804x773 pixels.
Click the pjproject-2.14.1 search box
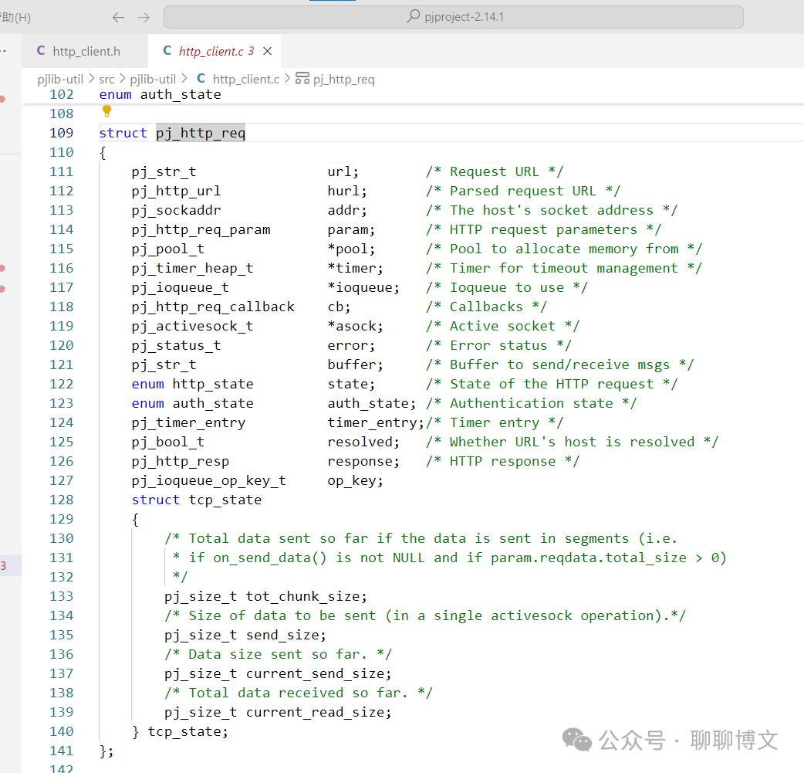(x=453, y=17)
